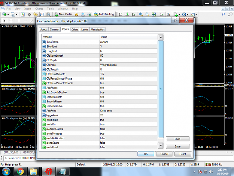Click the dialog help question mark button
This screenshot has width=234, height=176.
[x=175, y=20]
